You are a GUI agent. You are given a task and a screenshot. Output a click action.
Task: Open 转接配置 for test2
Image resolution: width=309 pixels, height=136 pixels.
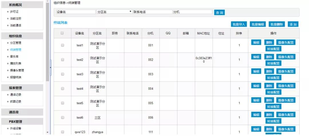click(x=273, y=63)
